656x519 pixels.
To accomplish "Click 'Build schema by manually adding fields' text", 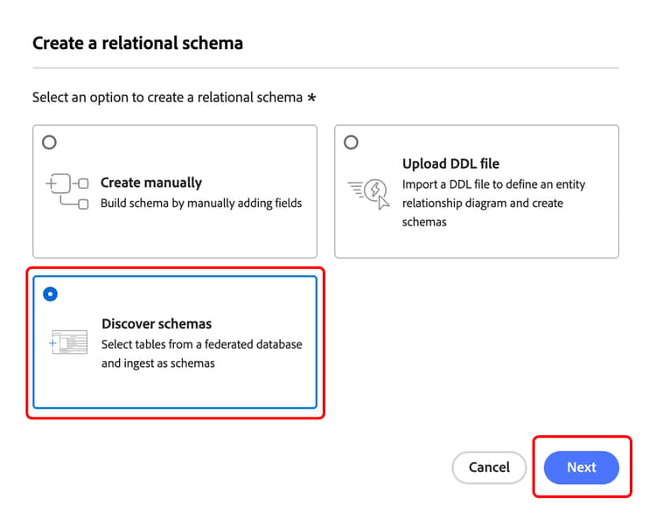I will tap(201, 203).
